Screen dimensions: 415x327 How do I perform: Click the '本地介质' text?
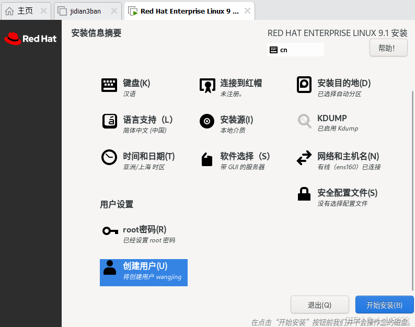[233, 131]
